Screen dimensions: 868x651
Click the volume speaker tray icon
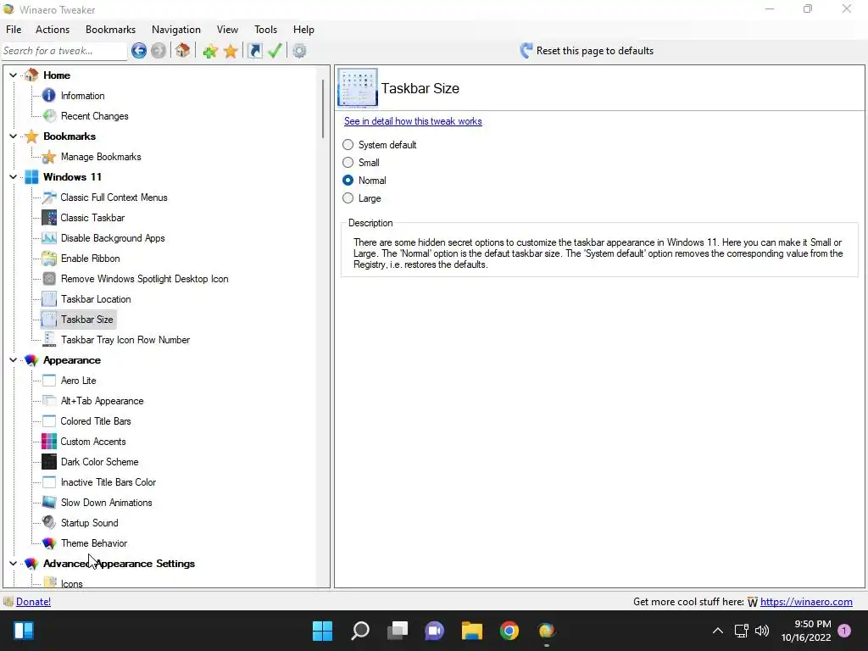762,631
